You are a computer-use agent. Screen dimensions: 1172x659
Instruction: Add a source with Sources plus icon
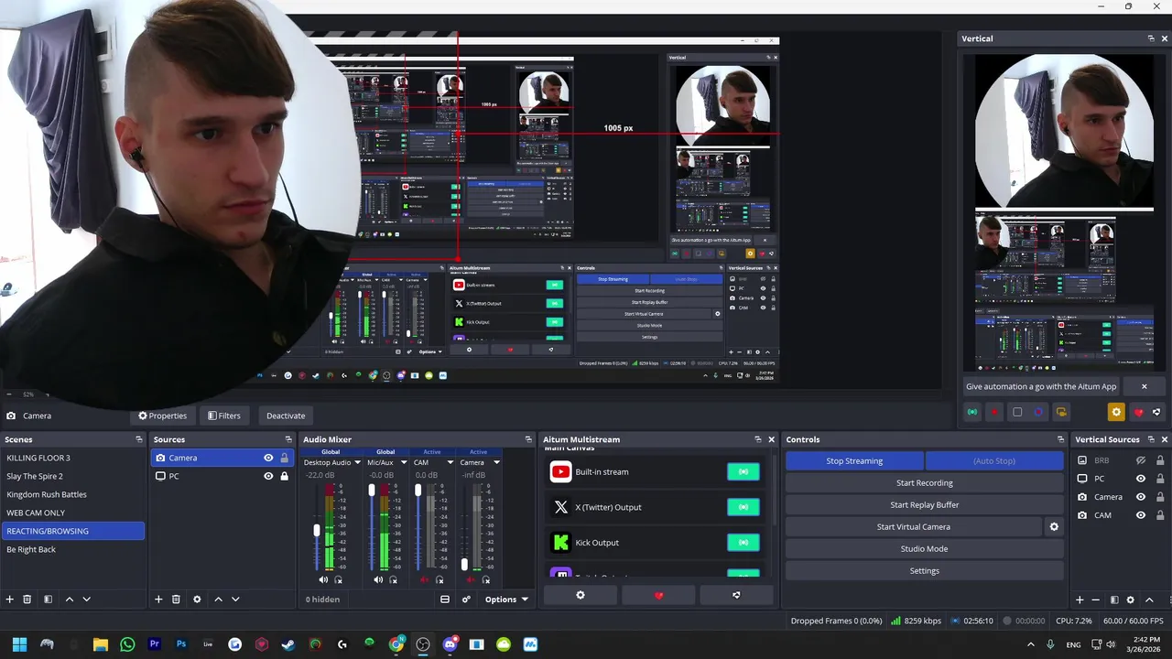tap(158, 600)
